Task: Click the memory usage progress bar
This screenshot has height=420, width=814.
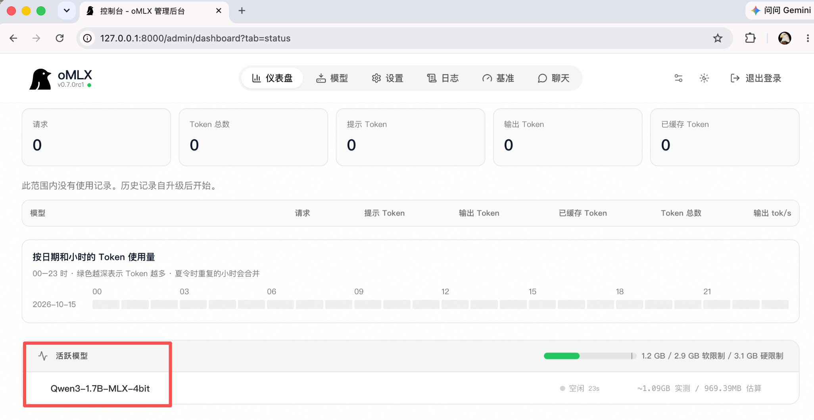Action: pos(589,356)
